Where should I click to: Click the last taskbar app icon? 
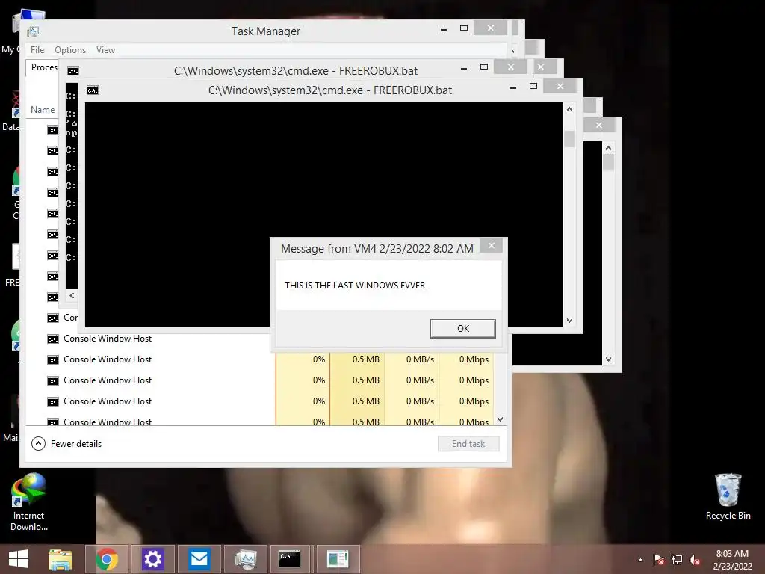click(338, 559)
